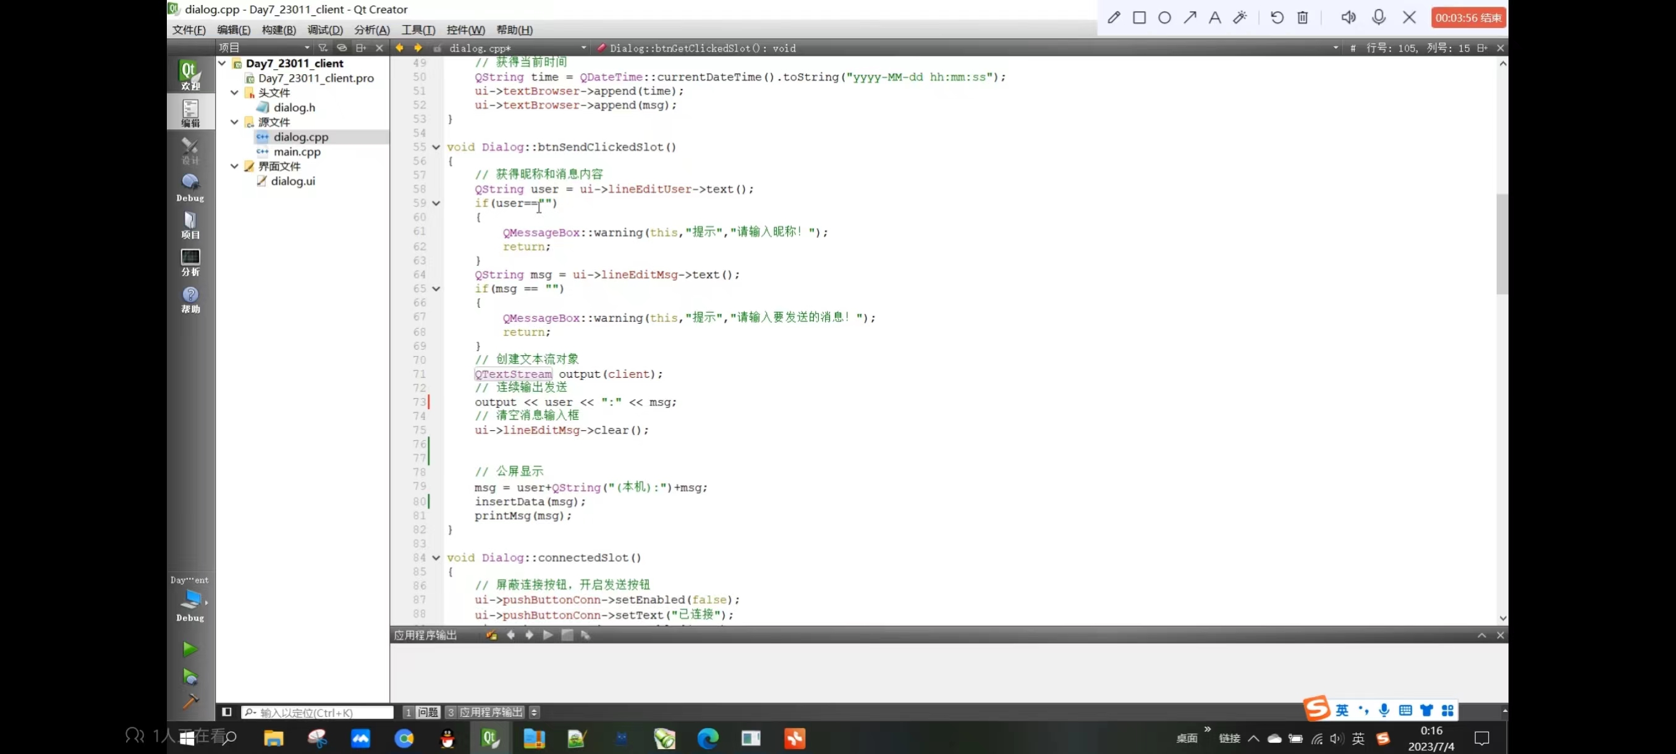Open the 调试(D) menu
The height and width of the screenshot is (754, 1676).
click(324, 30)
